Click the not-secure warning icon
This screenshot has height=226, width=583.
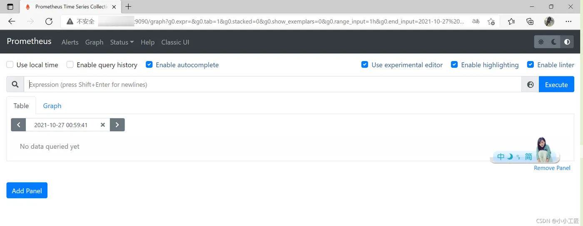coord(70,22)
